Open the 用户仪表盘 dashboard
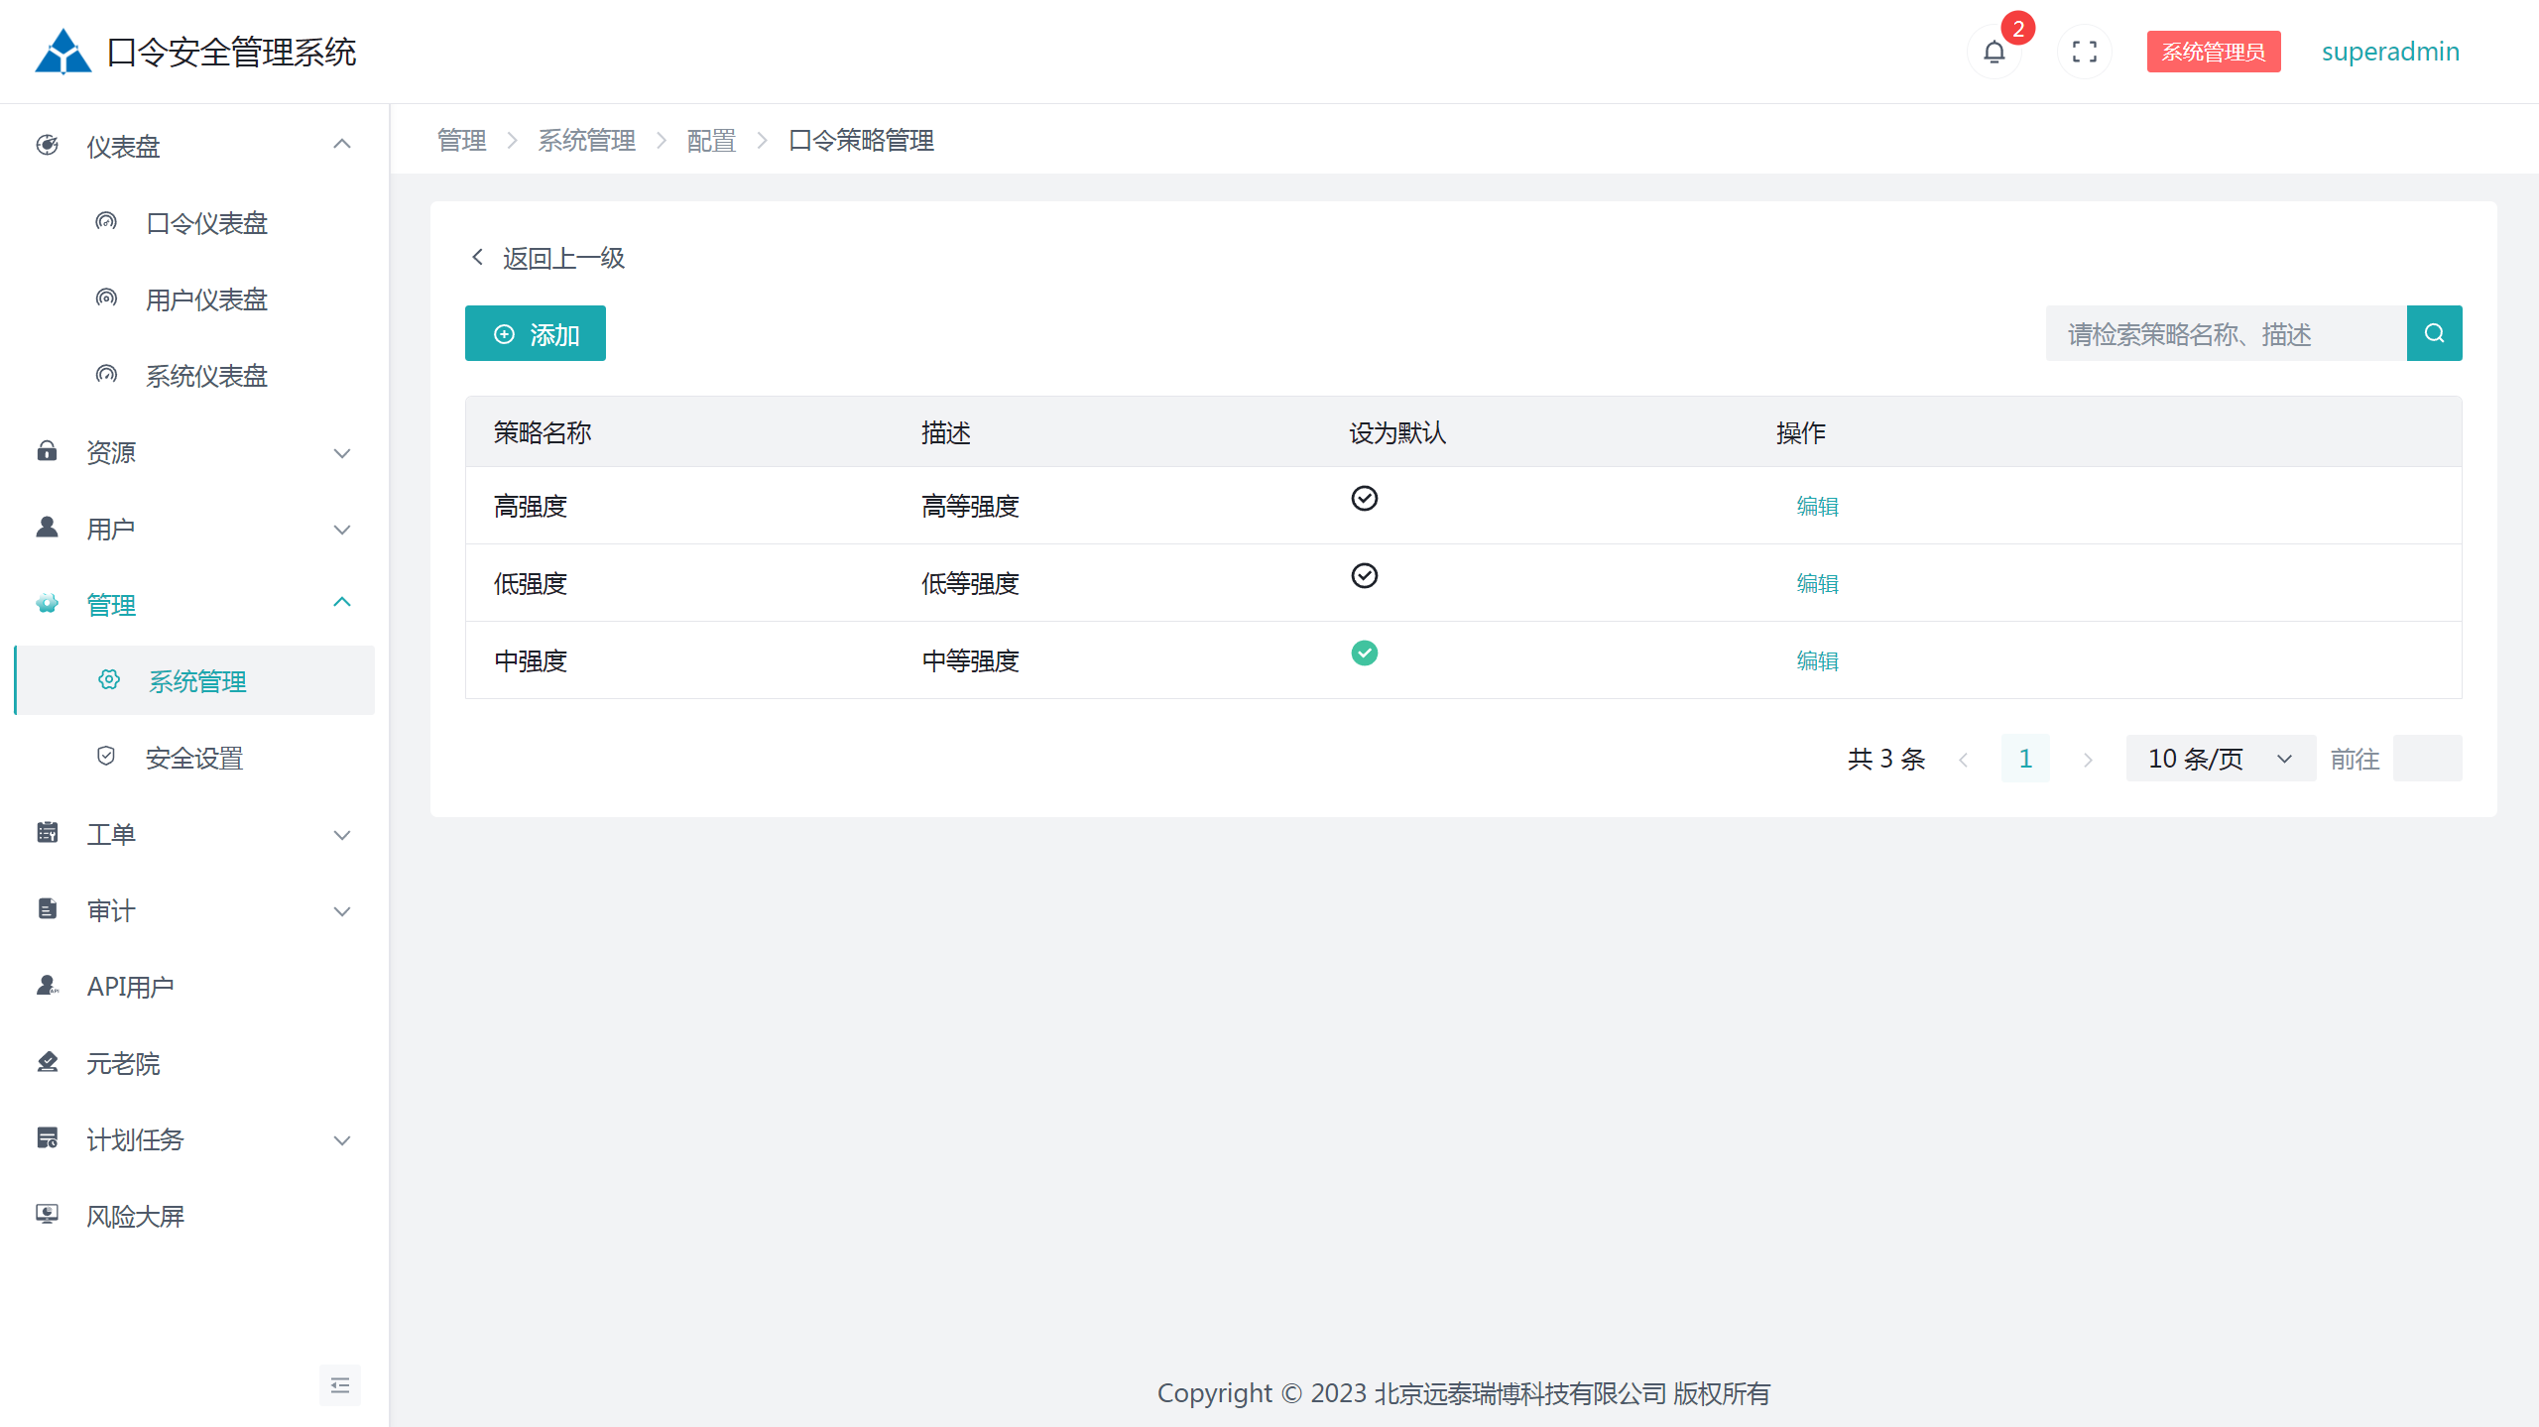Image resolution: width=2539 pixels, height=1427 pixels. pyautogui.click(x=205, y=298)
